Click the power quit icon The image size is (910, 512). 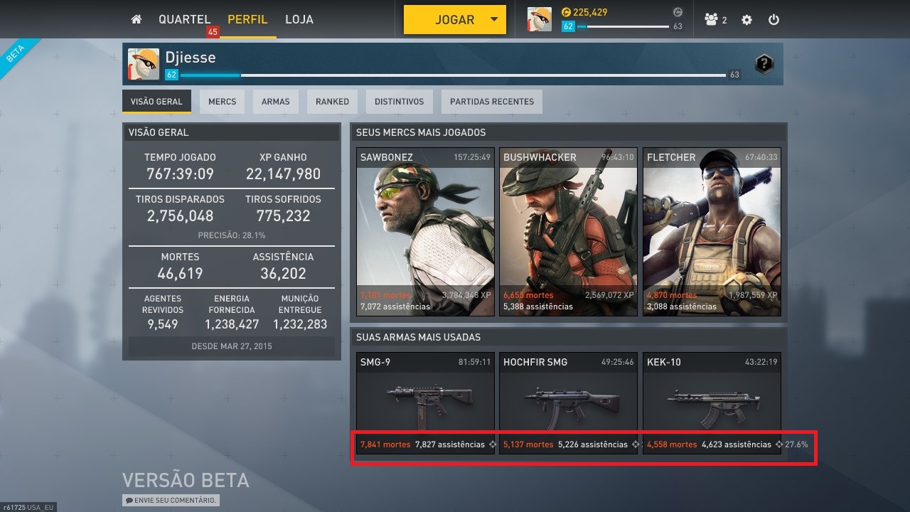tap(774, 20)
